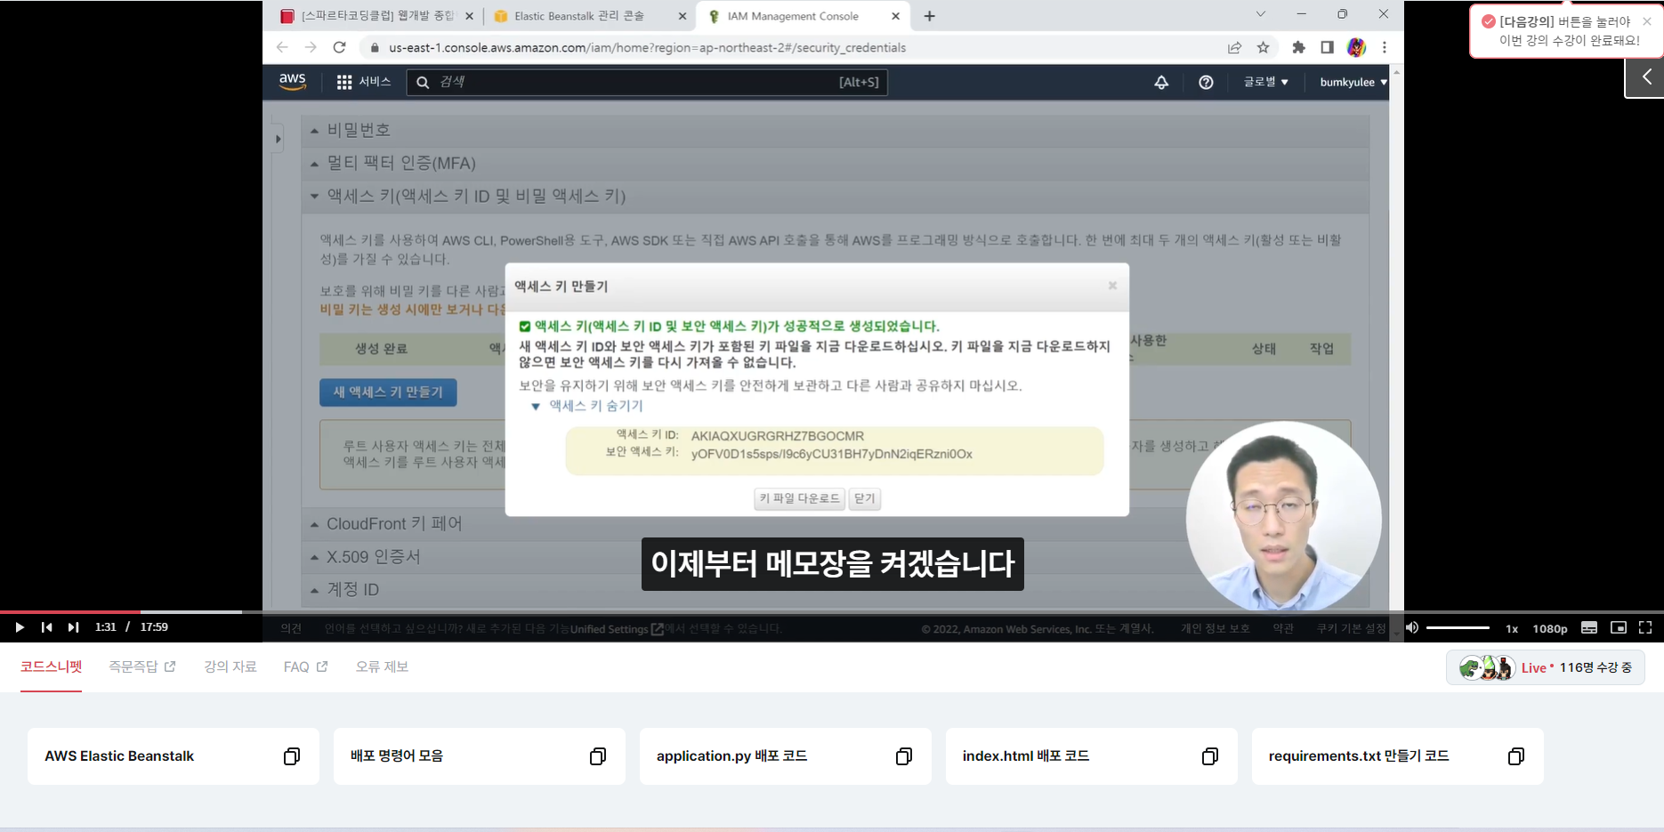The height and width of the screenshot is (832, 1664).
Task: Close the 액세스 키 만들기 dialog
Action: click(1112, 286)
